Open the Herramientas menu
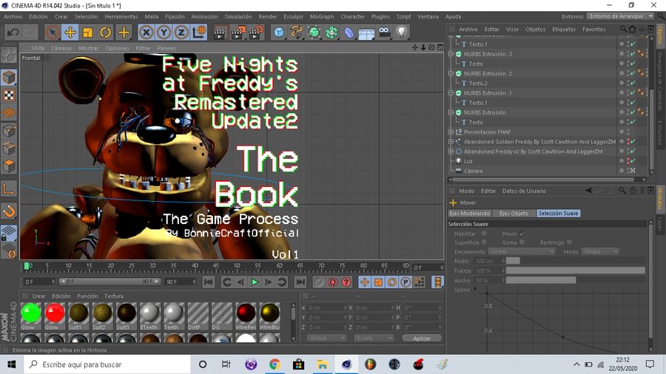This screenshot has width=666, height=374. (x=121, y=16)
